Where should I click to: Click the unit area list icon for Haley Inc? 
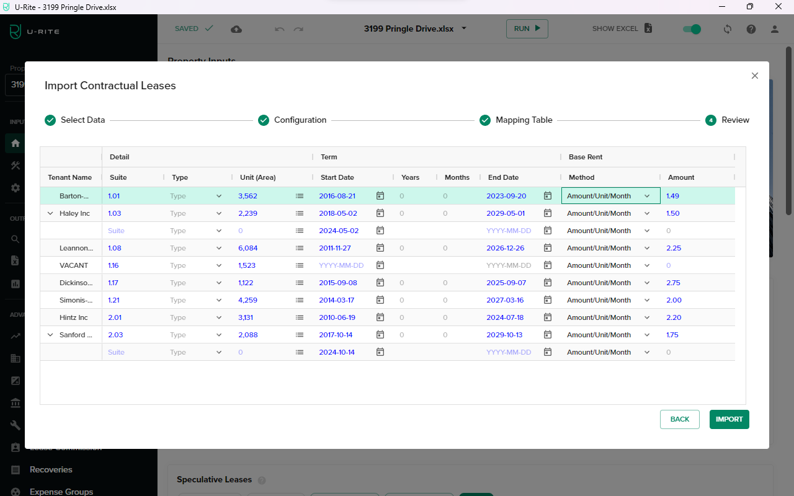(x=300, y=213)
